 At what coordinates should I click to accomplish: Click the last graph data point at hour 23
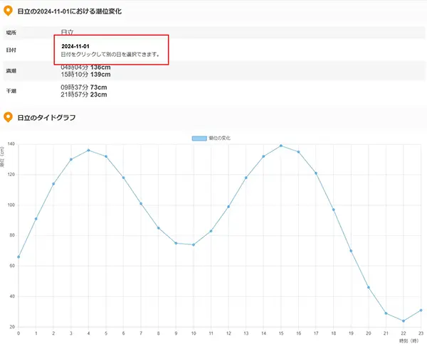click(x=421, y=310)
